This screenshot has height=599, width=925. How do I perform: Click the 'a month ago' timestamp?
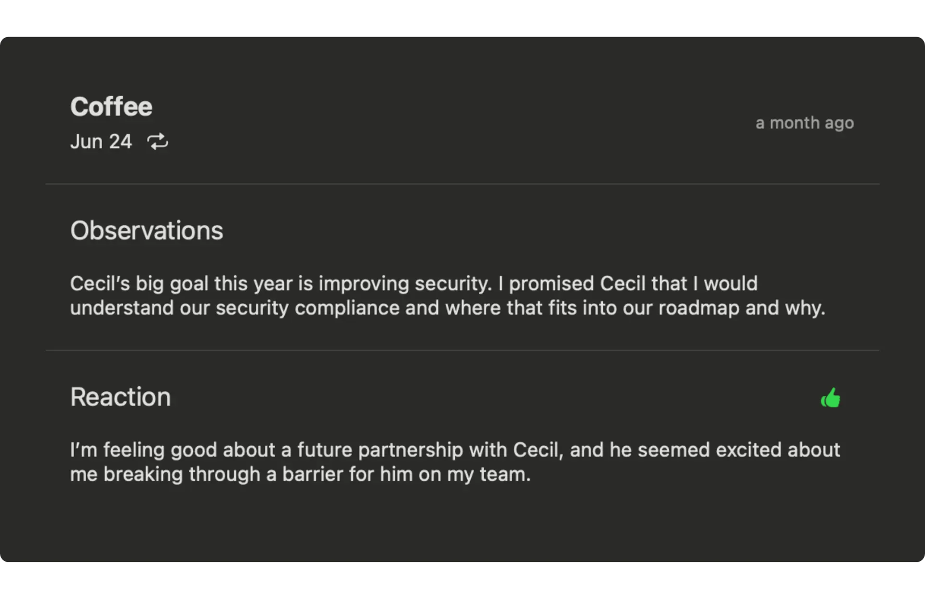(x=805, y=123)
